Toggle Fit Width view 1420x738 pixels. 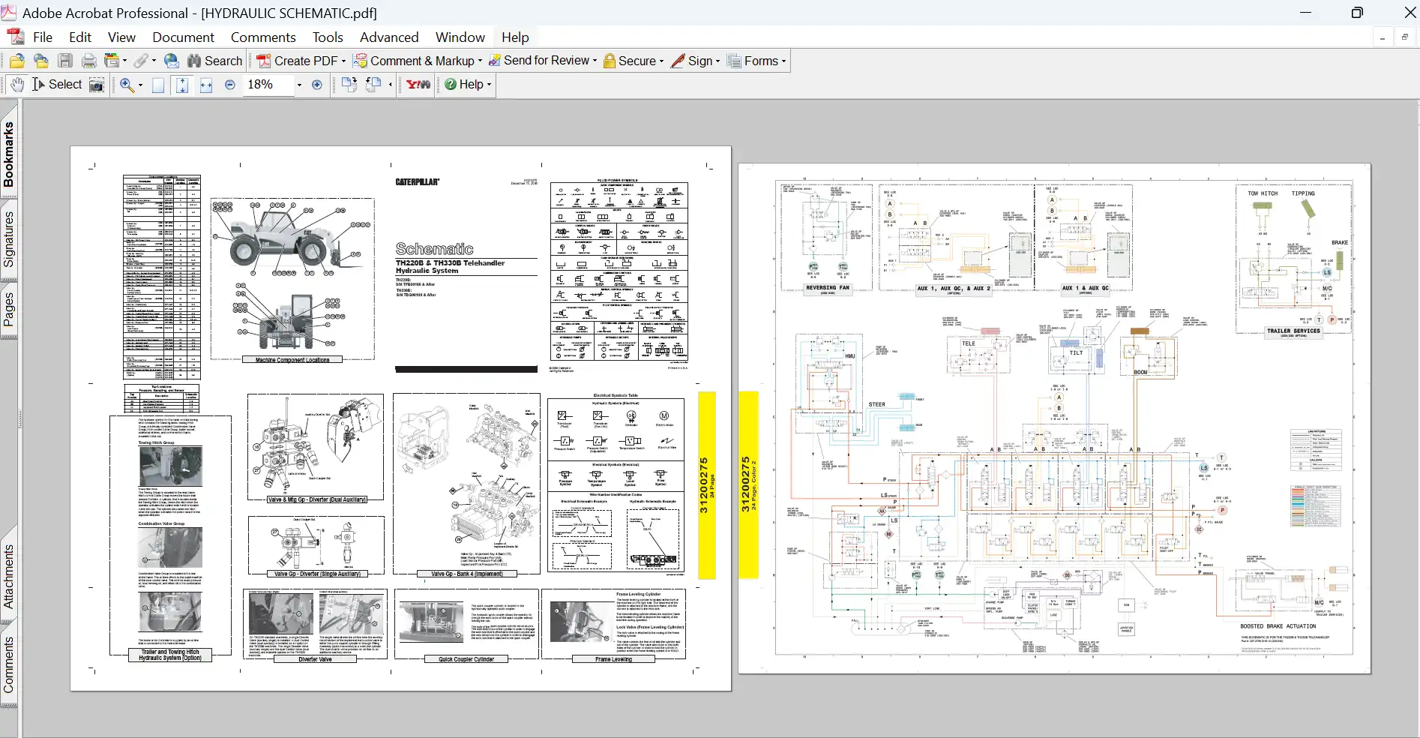coord(206,85)
